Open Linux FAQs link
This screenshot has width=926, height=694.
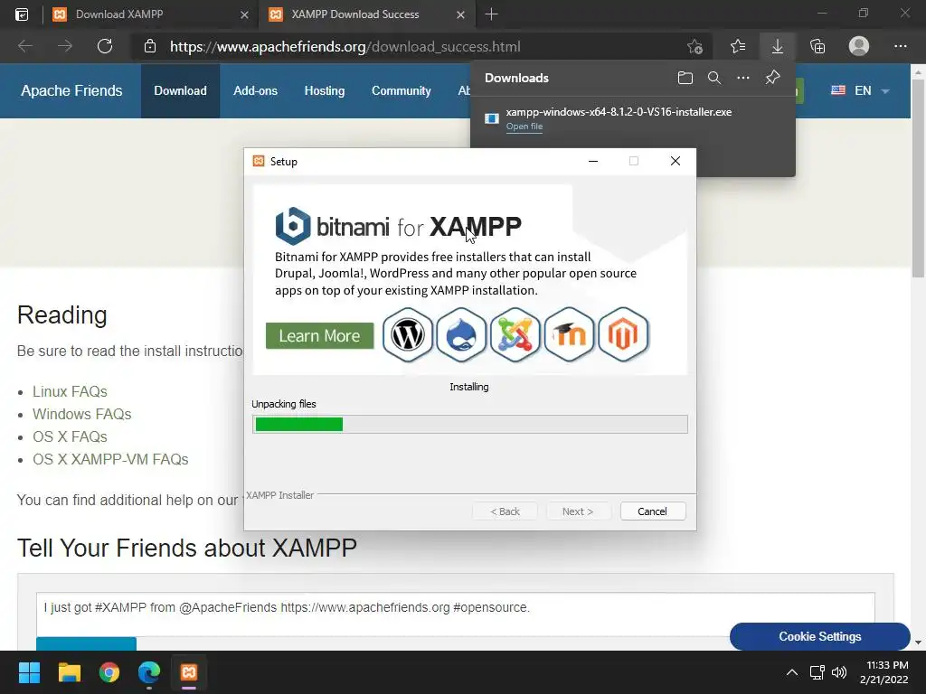click(70, 391)
